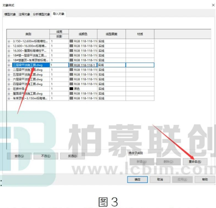Open the 分析模型对象 tab

click(x=41, y=14)
